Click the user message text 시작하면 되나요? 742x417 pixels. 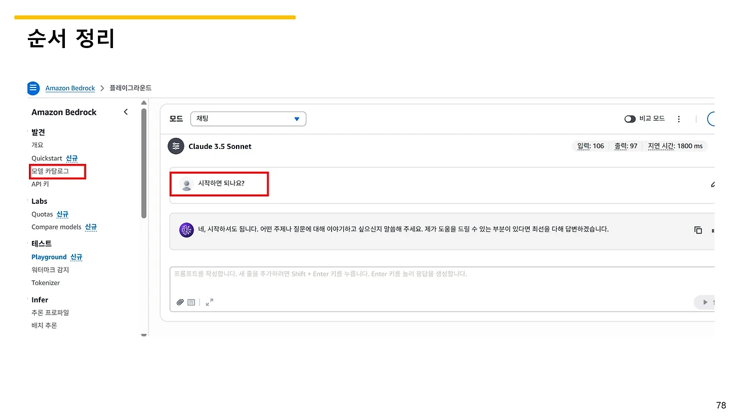(221, 184)
